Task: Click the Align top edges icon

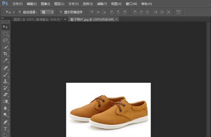Action: (x=92, y=12)
